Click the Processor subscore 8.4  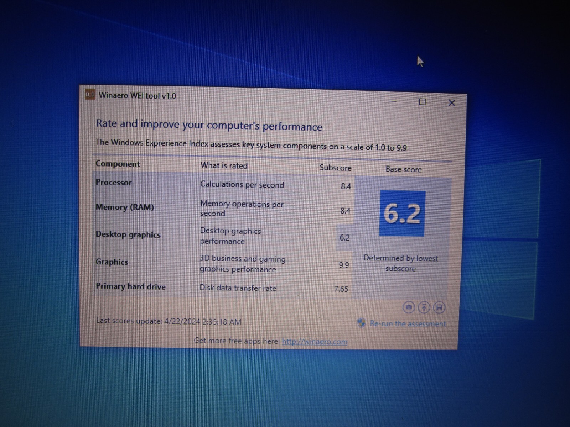point(346,186)
